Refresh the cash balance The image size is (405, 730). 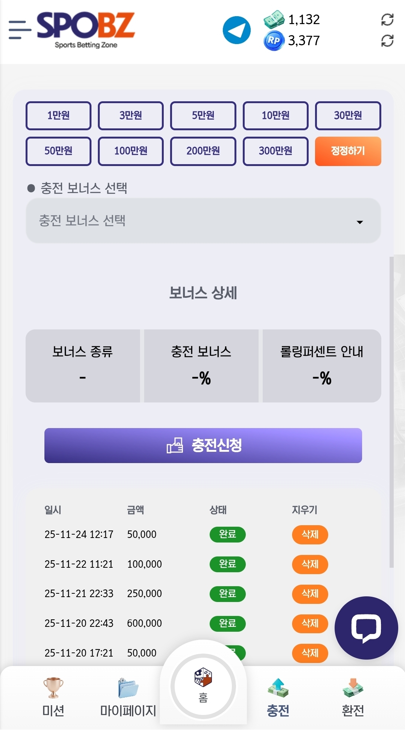(387, 20)
